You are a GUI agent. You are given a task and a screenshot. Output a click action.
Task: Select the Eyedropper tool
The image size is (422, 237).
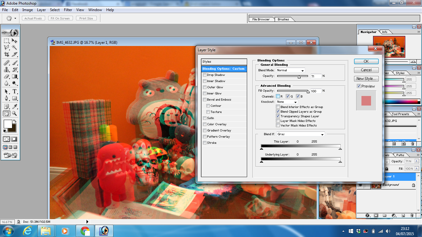(x=15, y=107)
